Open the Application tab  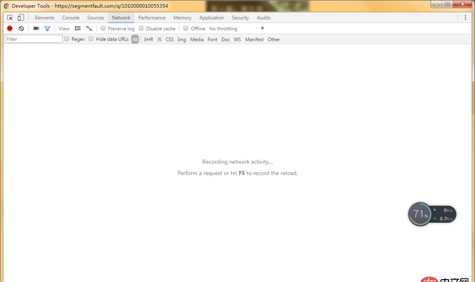pos(211,18)
